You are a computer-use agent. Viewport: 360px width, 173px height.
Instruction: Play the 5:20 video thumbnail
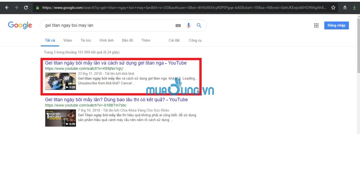pos(60,118)
